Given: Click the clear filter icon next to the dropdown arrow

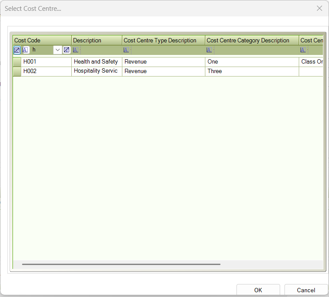Looking at the screenshot, I should [x=67, y=50].
